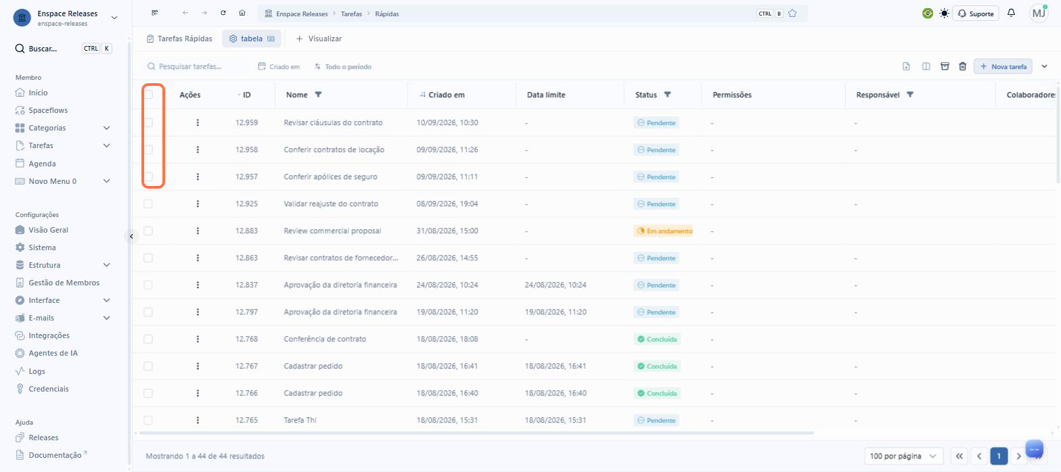Viewport: 1061px width, 472px height.
Task: Check the row Validar reajuste do contrato
Action: coord(148,204)
